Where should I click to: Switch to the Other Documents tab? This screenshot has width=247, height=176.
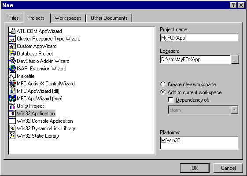pyautogui.click(x=109, y=18)
